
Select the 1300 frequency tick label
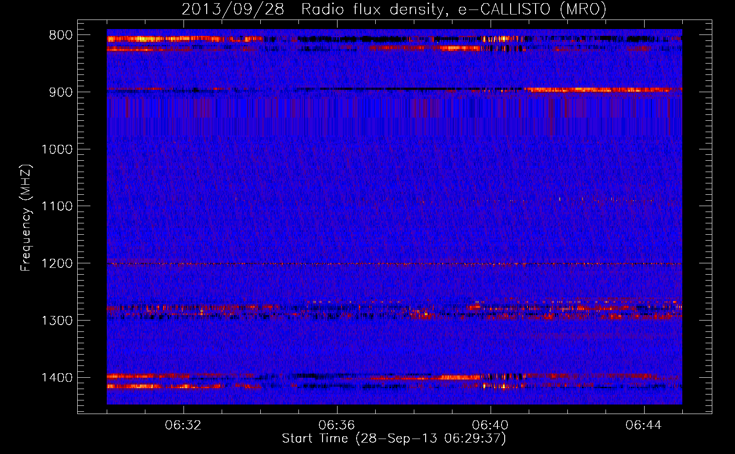57,321
